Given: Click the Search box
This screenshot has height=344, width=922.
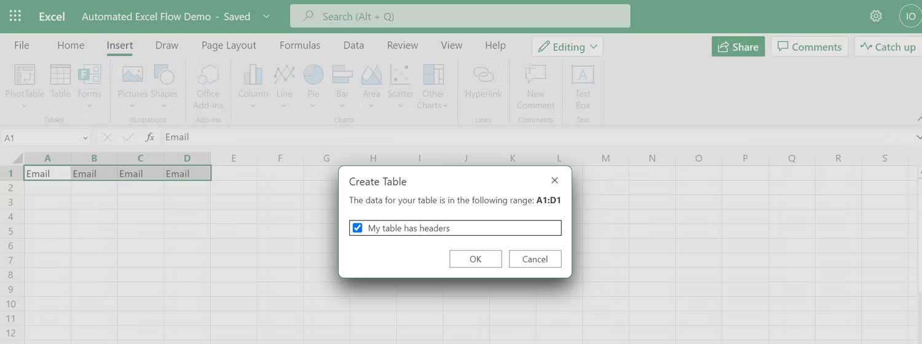Looking at the screenshot, I should (460, 17).
